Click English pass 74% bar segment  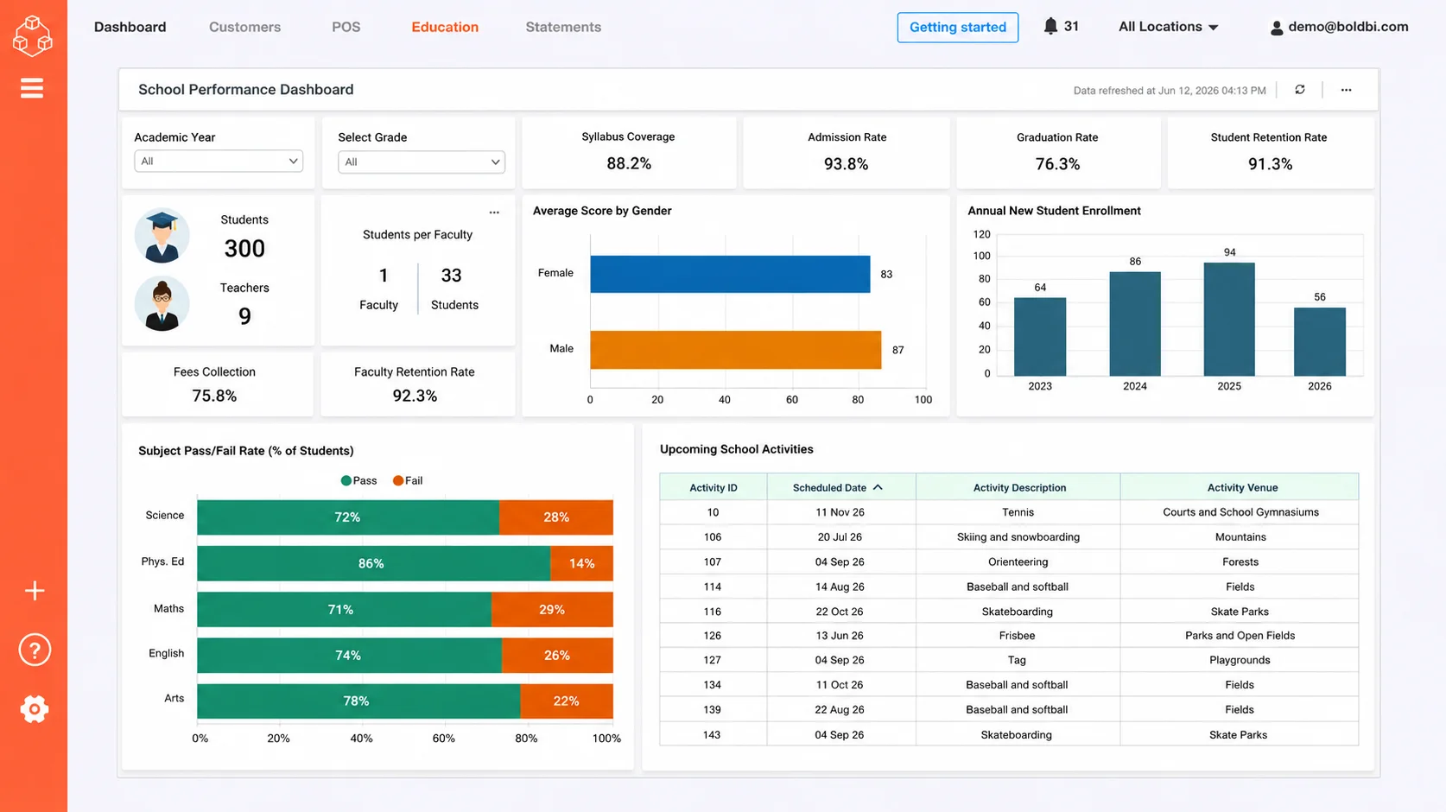(x=349, y=656)
